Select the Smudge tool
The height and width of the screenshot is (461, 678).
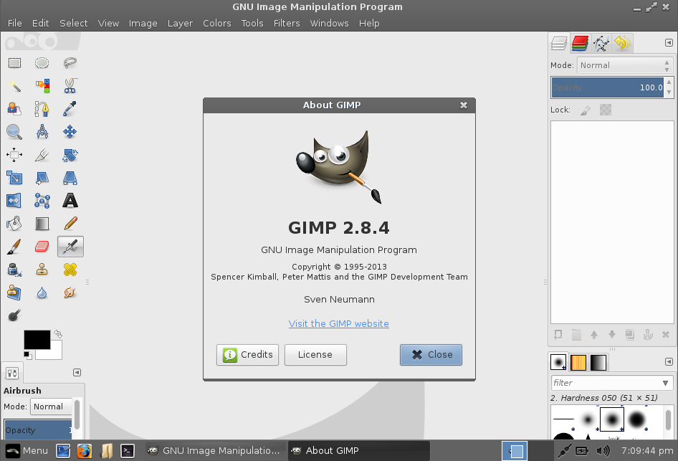click(x=70, y=293)
